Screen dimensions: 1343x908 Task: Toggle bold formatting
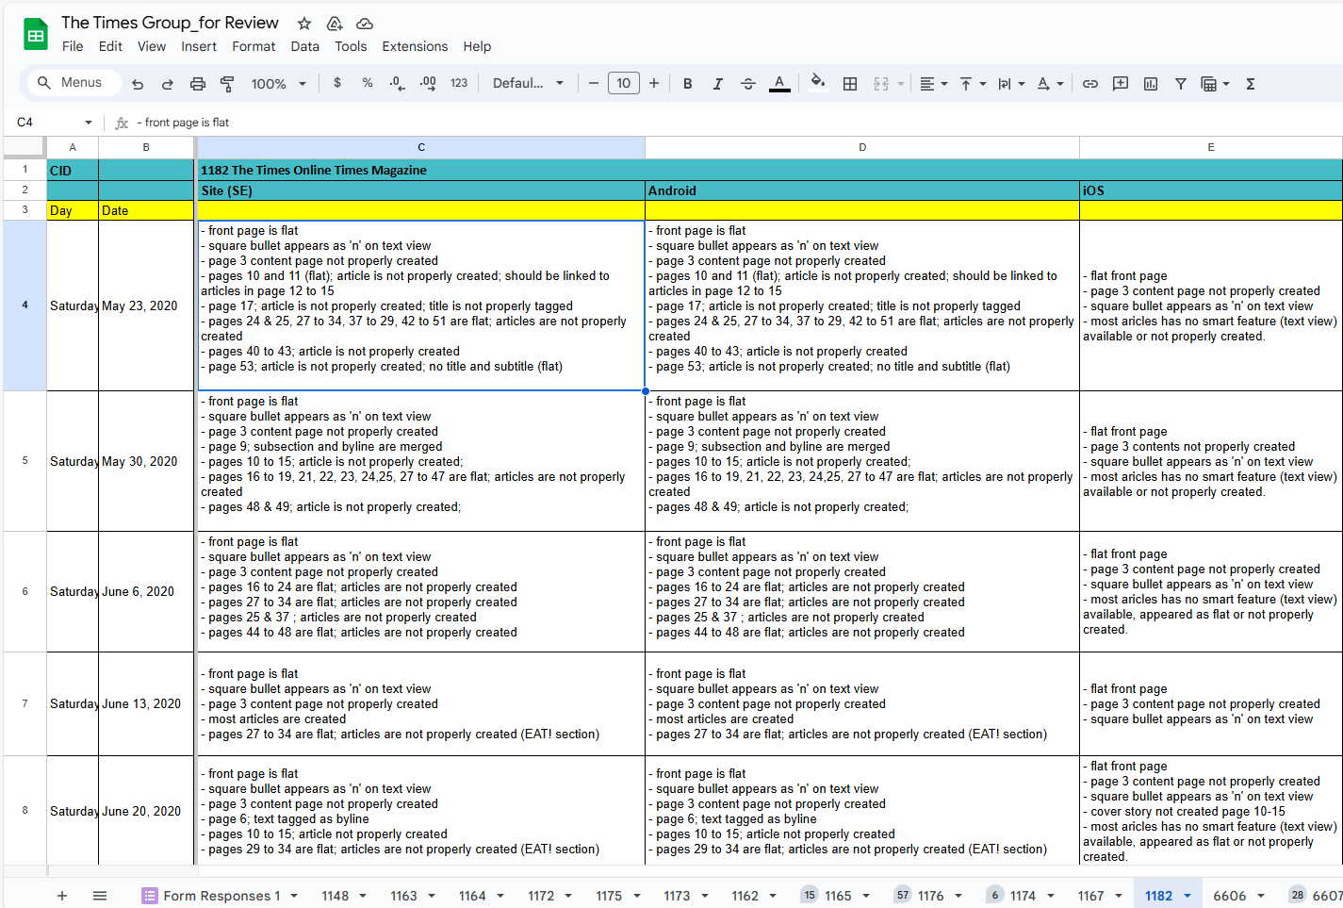coord(688,84)
